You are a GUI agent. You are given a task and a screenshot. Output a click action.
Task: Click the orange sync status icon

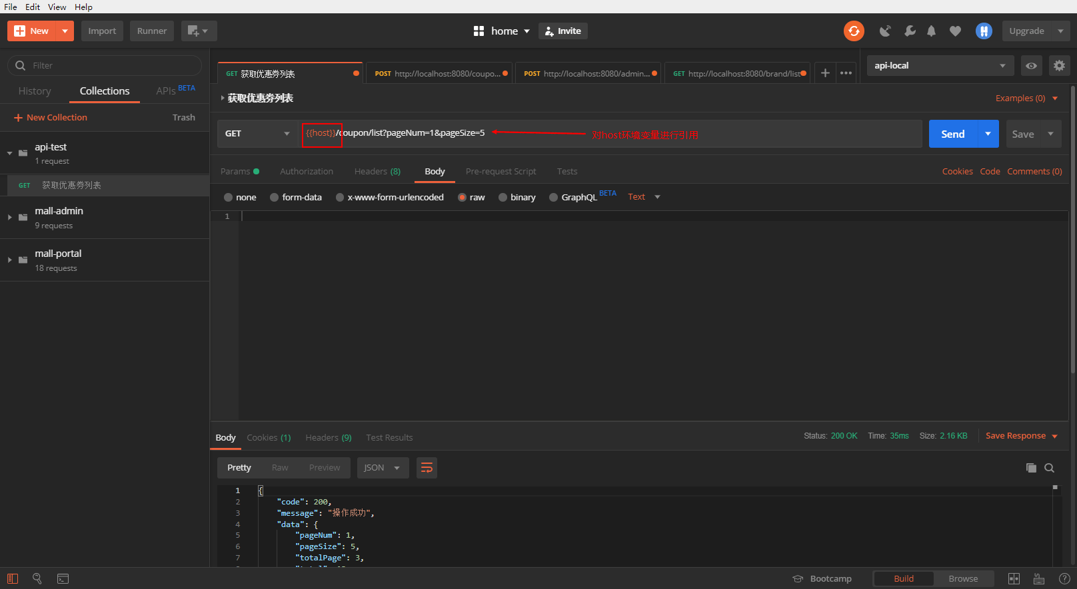pos(854,31)
